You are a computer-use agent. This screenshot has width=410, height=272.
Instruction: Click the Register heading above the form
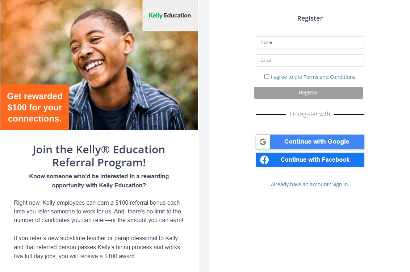click(310, 18)
